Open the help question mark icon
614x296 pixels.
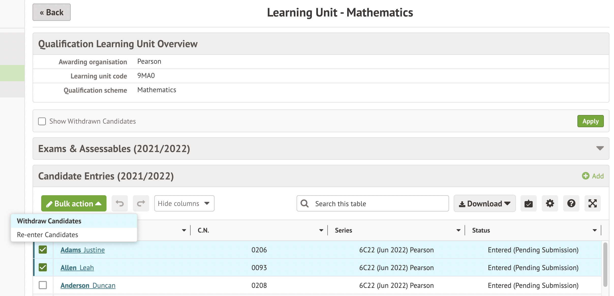pos(571,203)
